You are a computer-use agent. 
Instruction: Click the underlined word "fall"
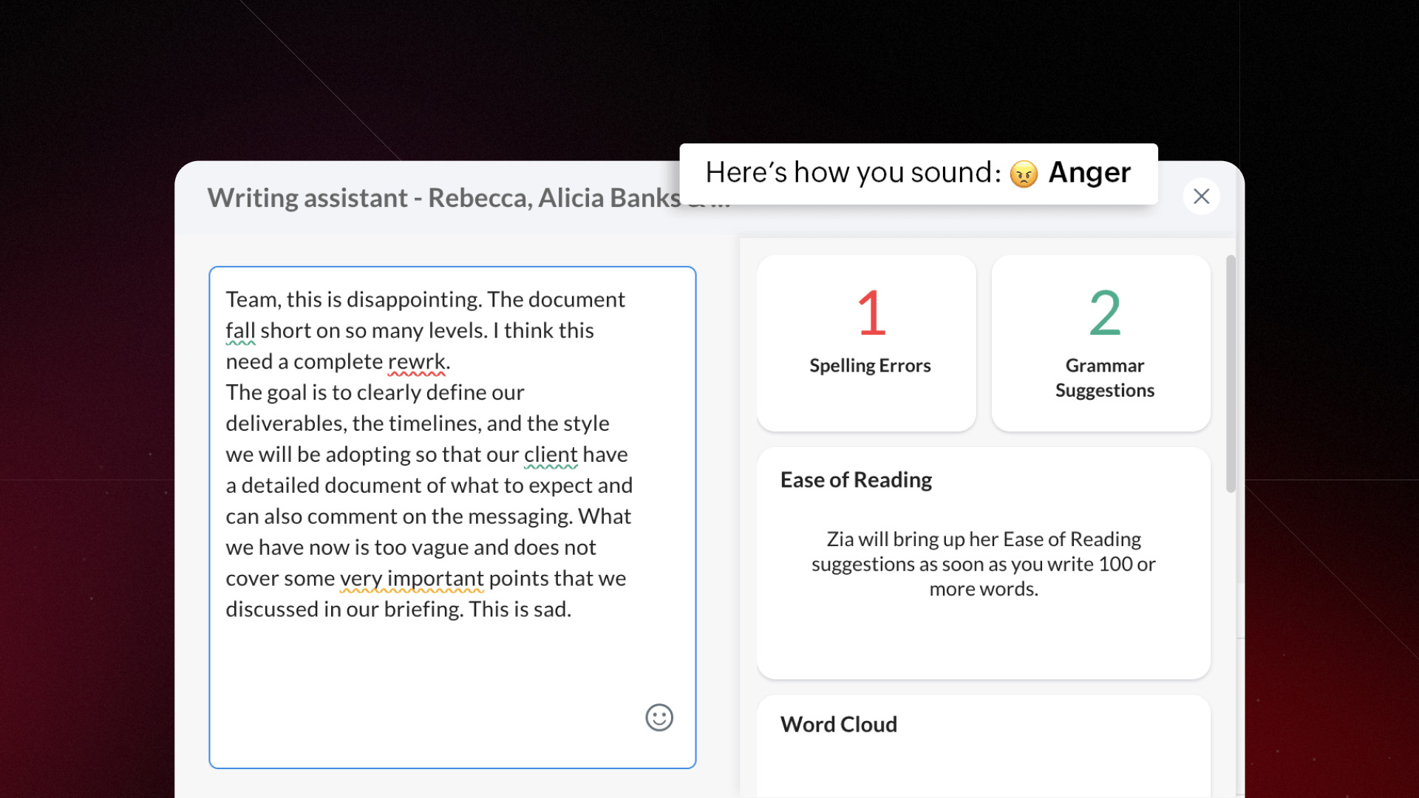tap(240, 330)
